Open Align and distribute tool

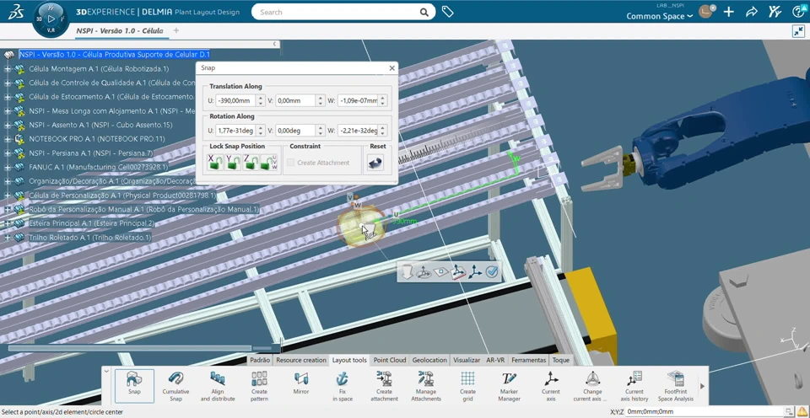tap(218, 386)
